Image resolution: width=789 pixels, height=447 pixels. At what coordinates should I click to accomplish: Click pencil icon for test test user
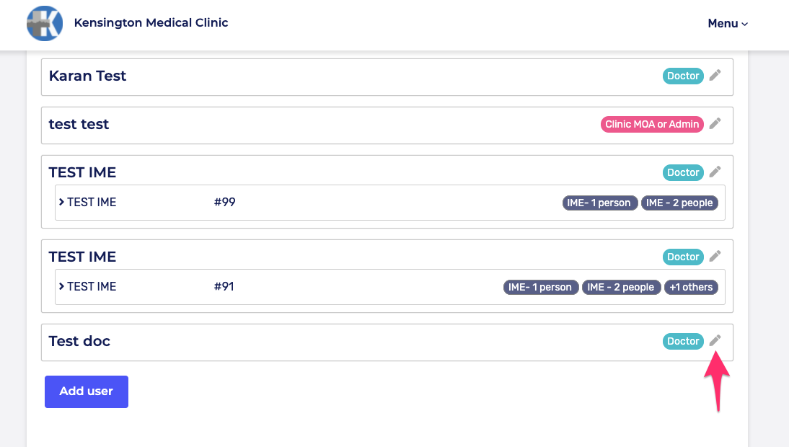(715, 123)
